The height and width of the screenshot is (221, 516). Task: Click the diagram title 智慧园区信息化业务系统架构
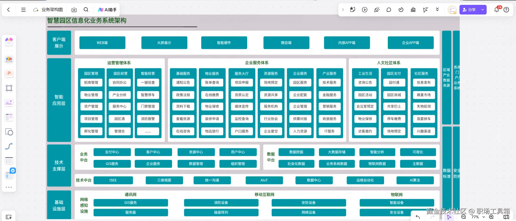tap(87, 20)
